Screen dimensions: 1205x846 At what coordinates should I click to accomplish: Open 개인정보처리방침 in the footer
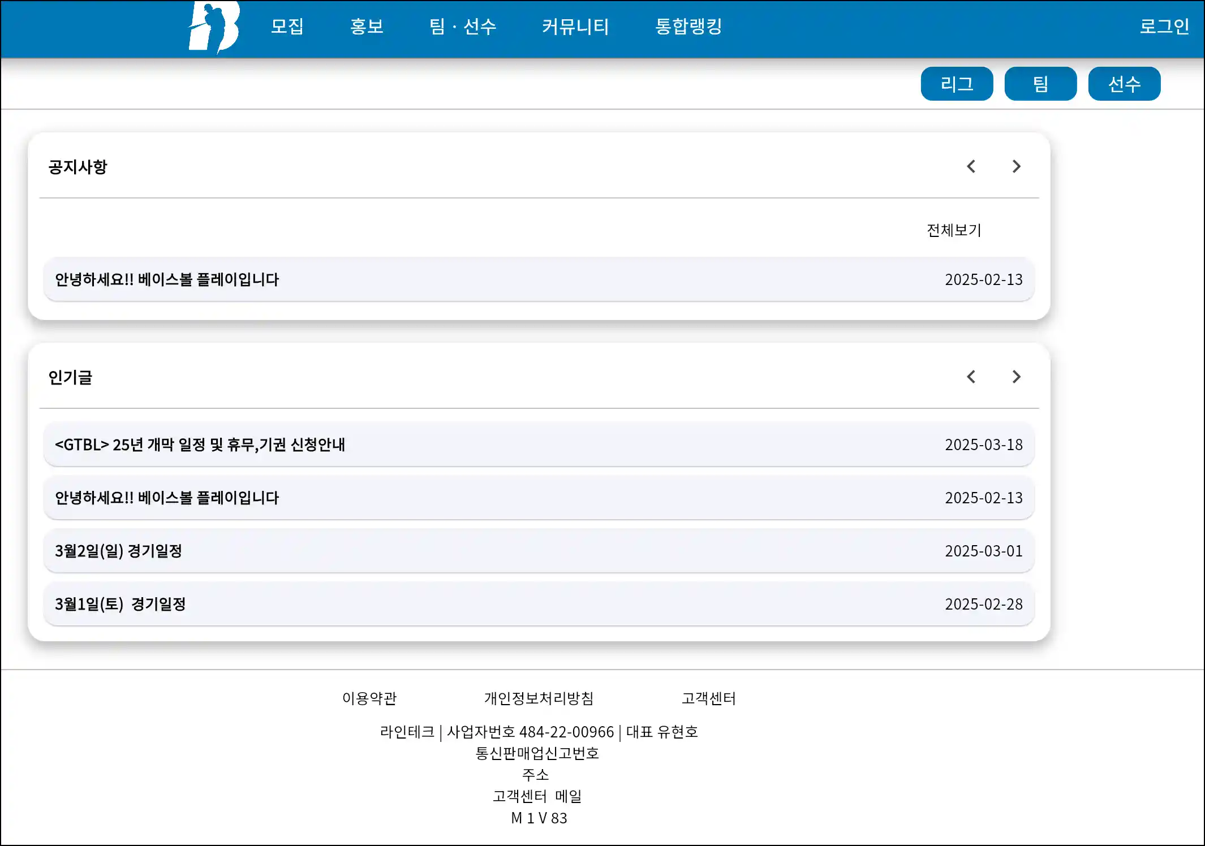click(x=539, y=698)
